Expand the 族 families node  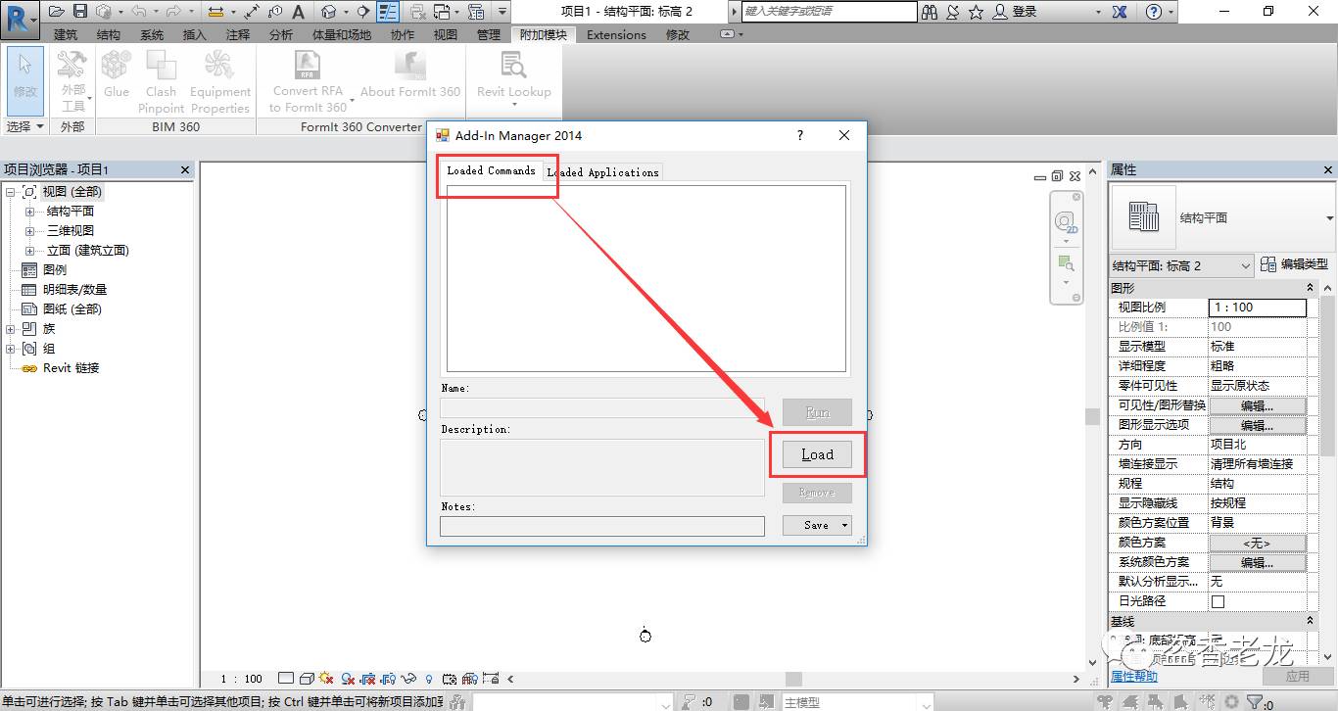click(x=10, y=329)
